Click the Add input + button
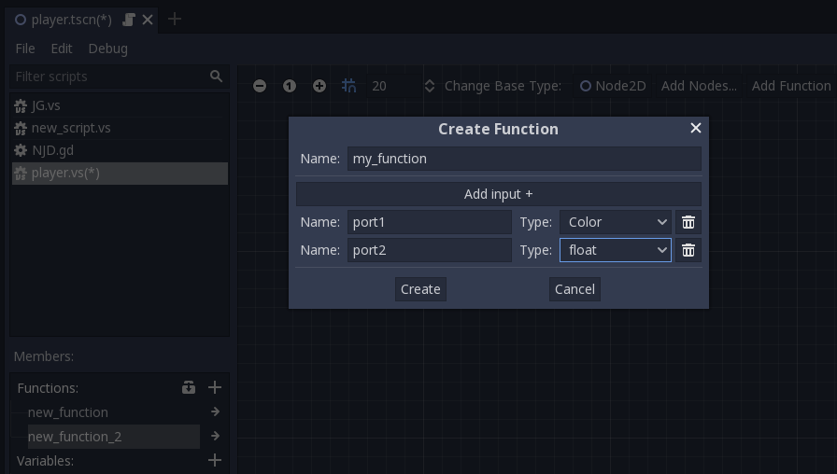The width and height of the screenshot is (837, 474). 499,194
